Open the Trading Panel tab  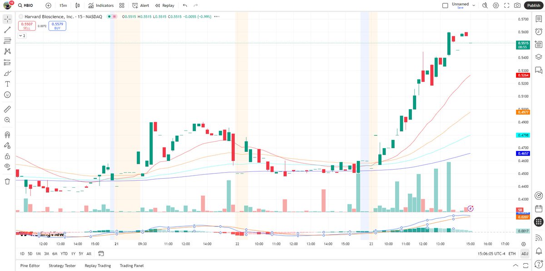pyautogui.click(x=132, y=266)
